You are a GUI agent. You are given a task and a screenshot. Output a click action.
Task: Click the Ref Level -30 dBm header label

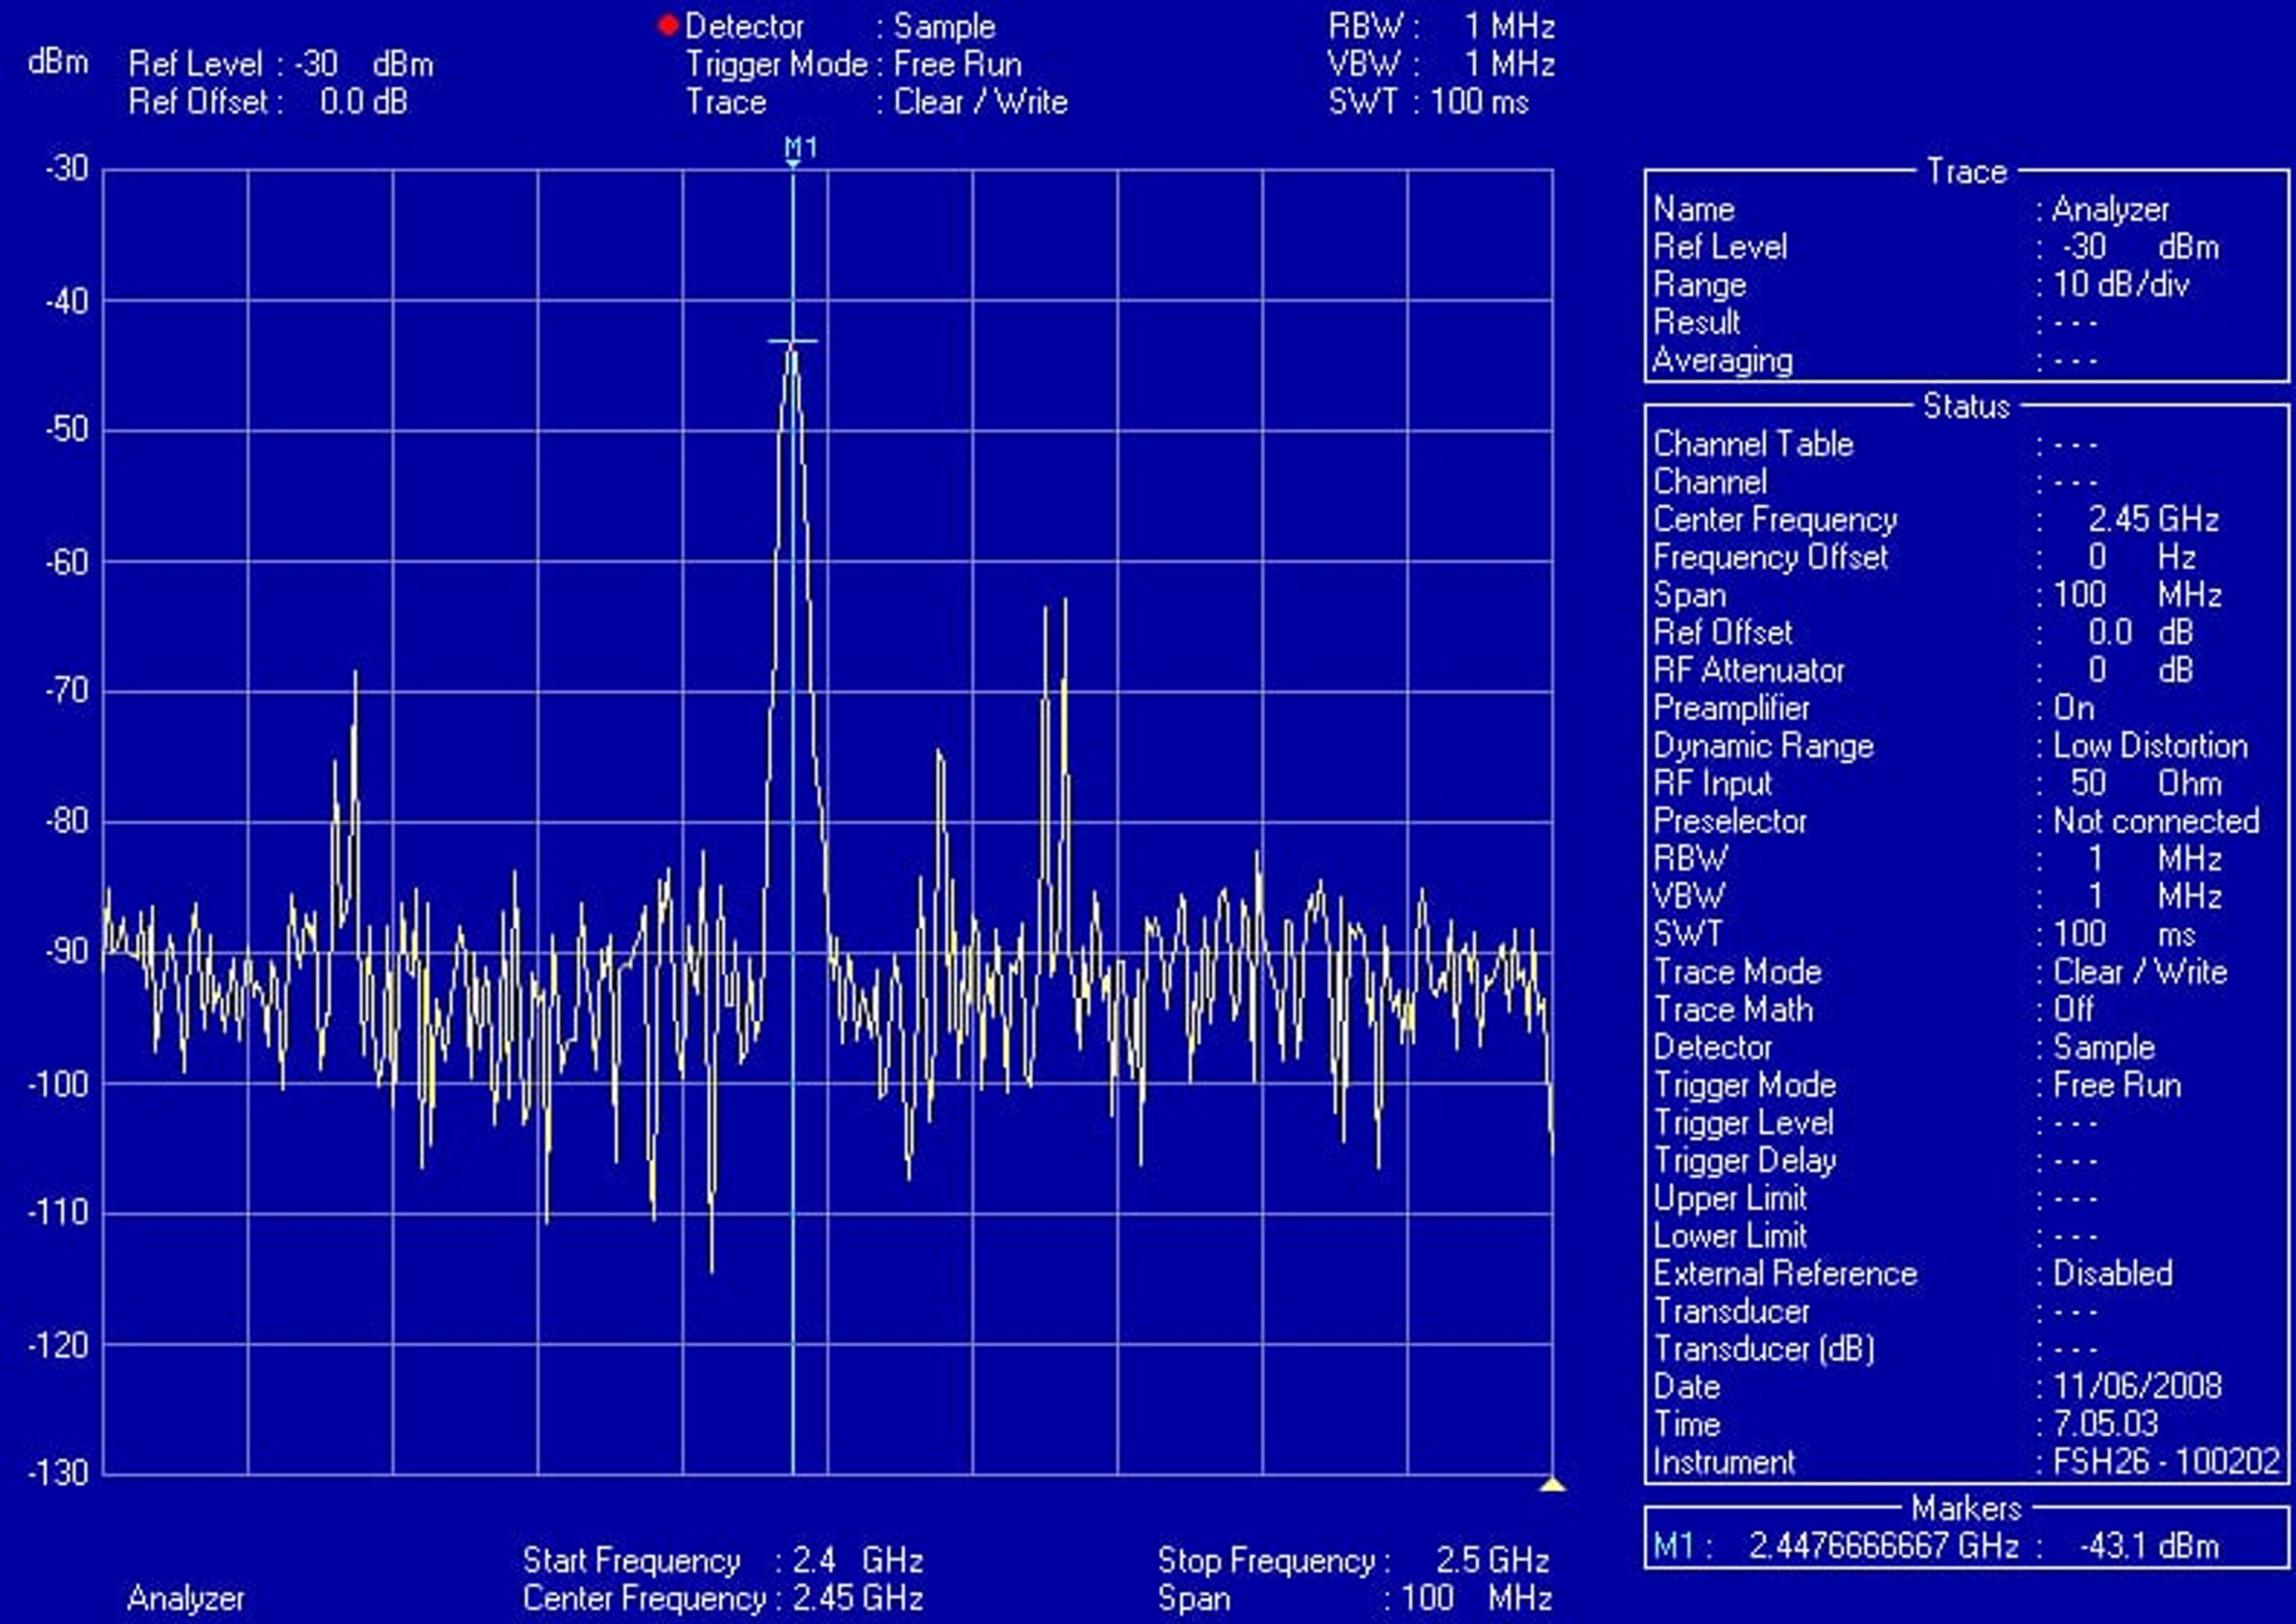[281, 65]
